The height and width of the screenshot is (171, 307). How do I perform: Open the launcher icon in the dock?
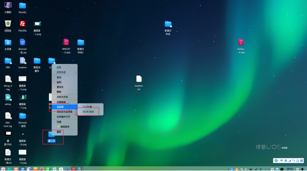pos(3,169)
